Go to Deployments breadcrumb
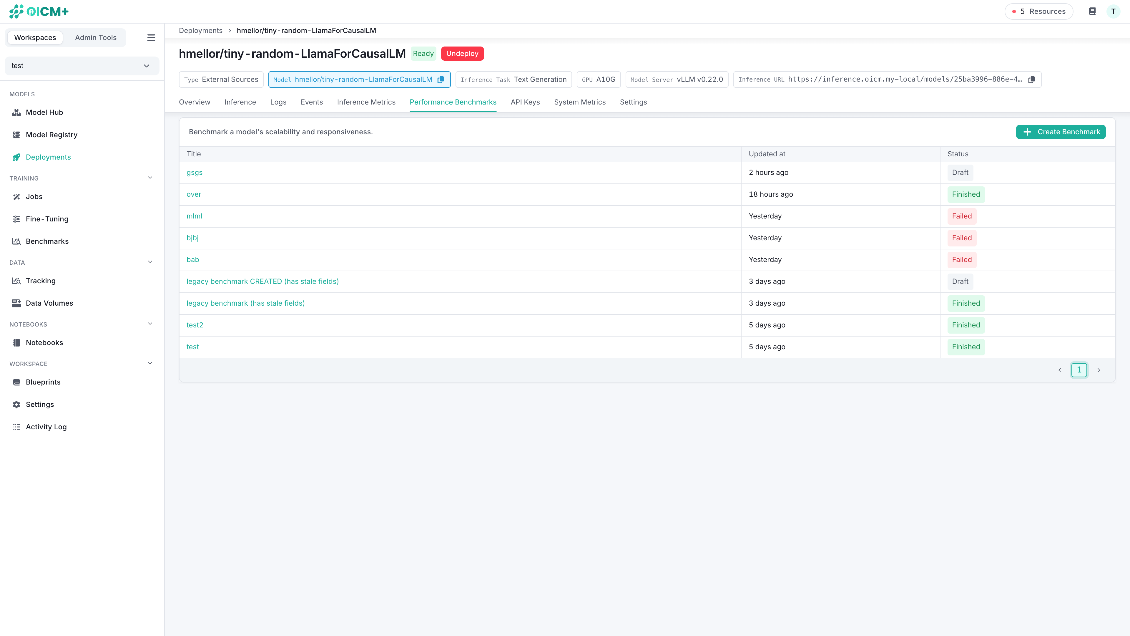Screen dimensions: 1130x636 pos(200,31)
